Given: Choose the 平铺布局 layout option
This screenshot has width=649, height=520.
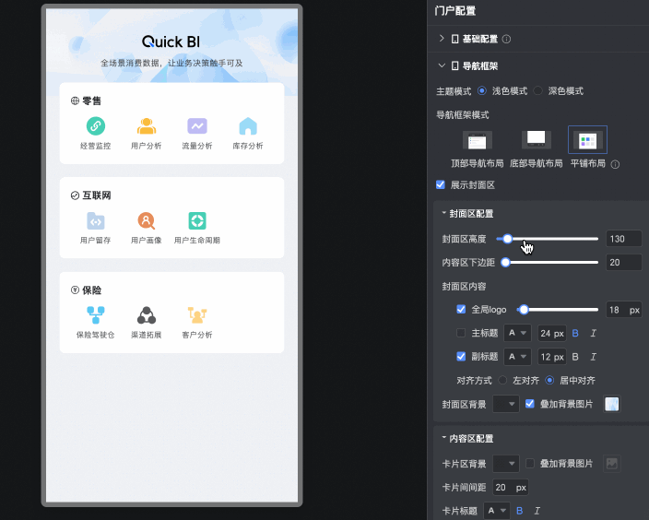Looking at the screenshot, I should [x=588, y=140].
